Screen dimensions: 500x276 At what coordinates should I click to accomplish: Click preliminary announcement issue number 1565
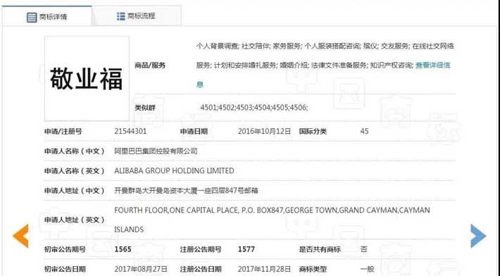(123, 249)
